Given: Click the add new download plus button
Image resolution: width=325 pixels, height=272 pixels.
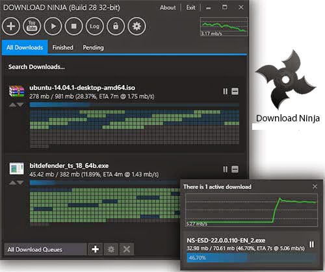Looking at the screenshot, I should (11, 26).
